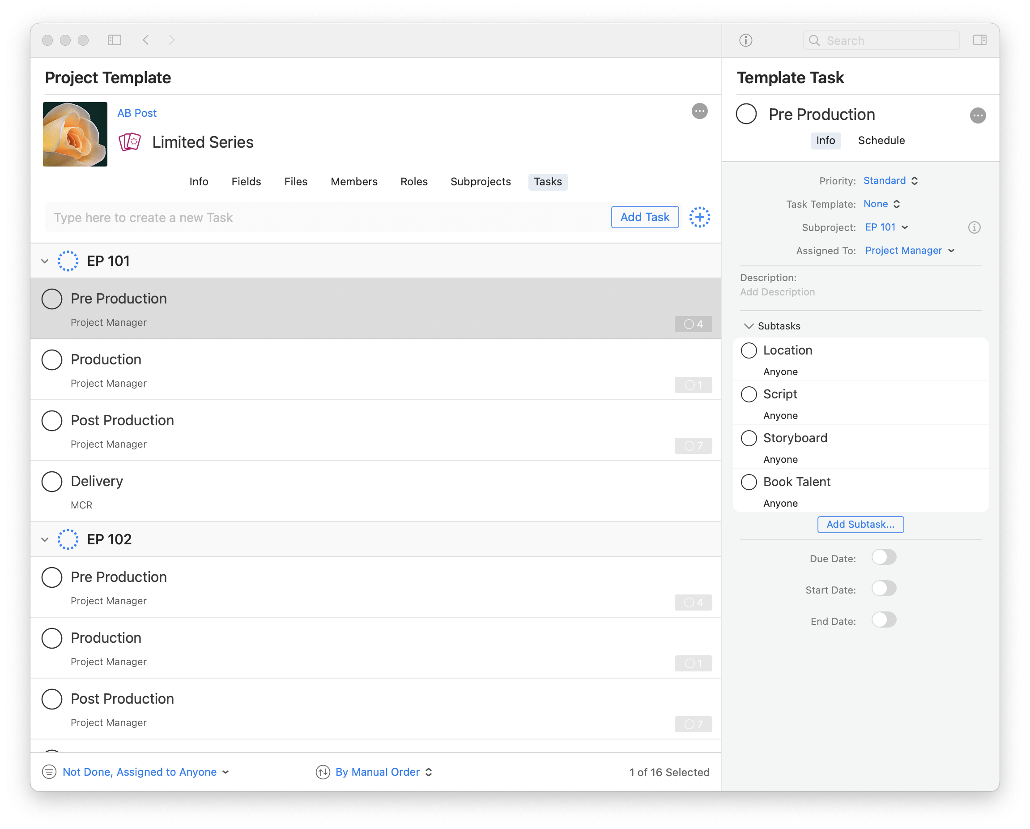Open the project template more-options ellipsis

point(699,111)
